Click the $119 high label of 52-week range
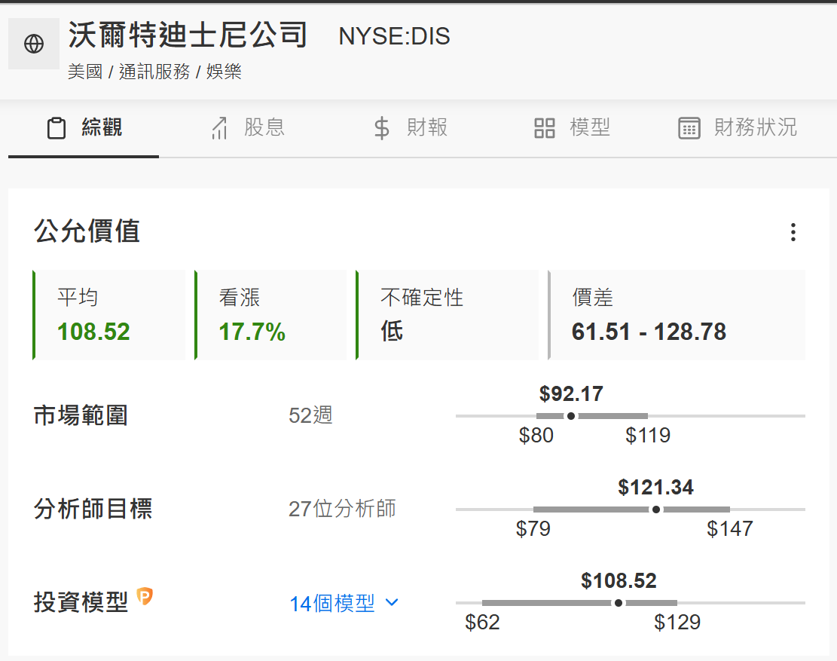 coord(648,436)
